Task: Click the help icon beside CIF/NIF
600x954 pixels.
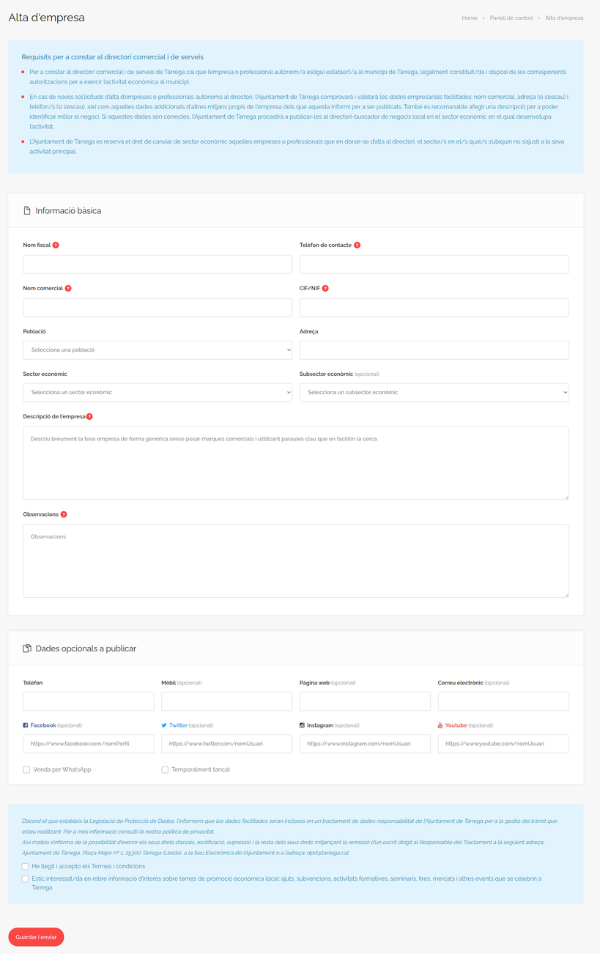Action: [x=325, y=289]
